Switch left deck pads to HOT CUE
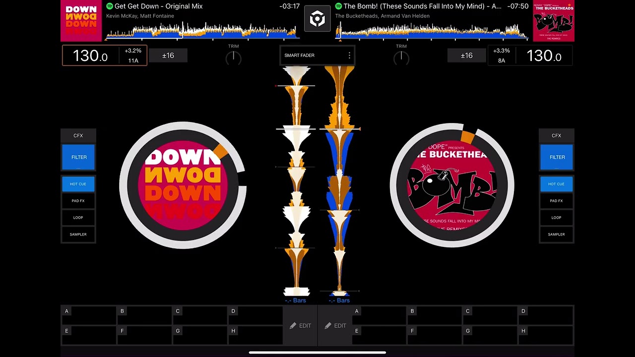 tap(78, 184)
